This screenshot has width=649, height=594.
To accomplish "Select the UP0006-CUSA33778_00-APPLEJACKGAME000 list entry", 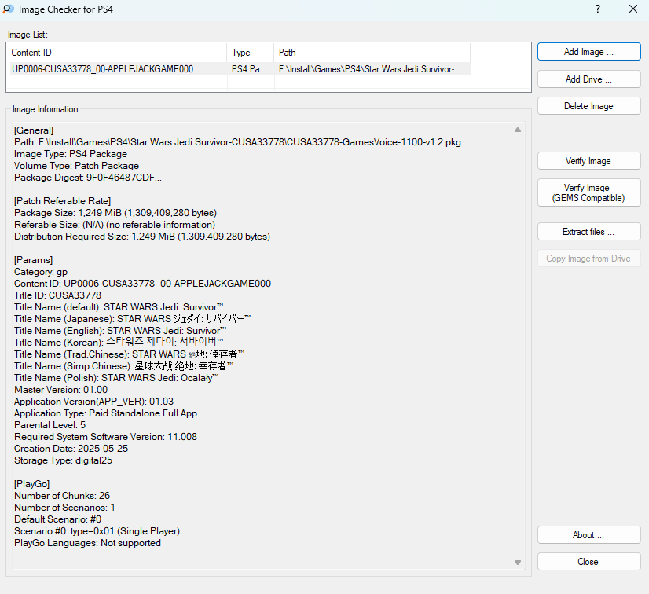I will coord(102,69).
